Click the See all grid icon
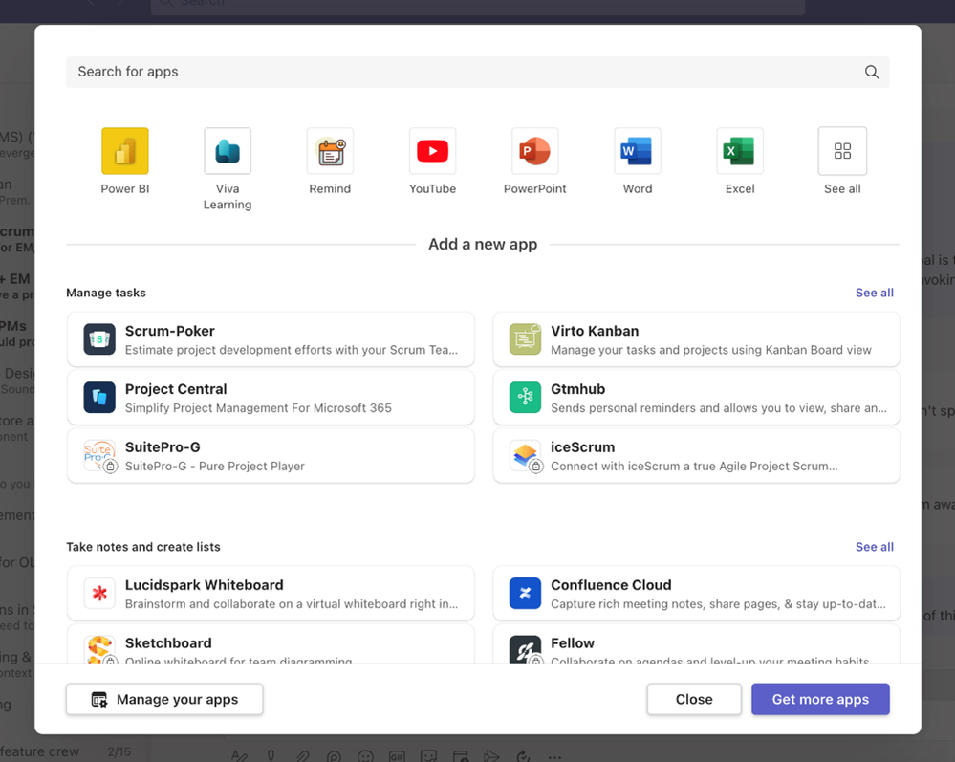The image size is (955, 762). (842, 151)
